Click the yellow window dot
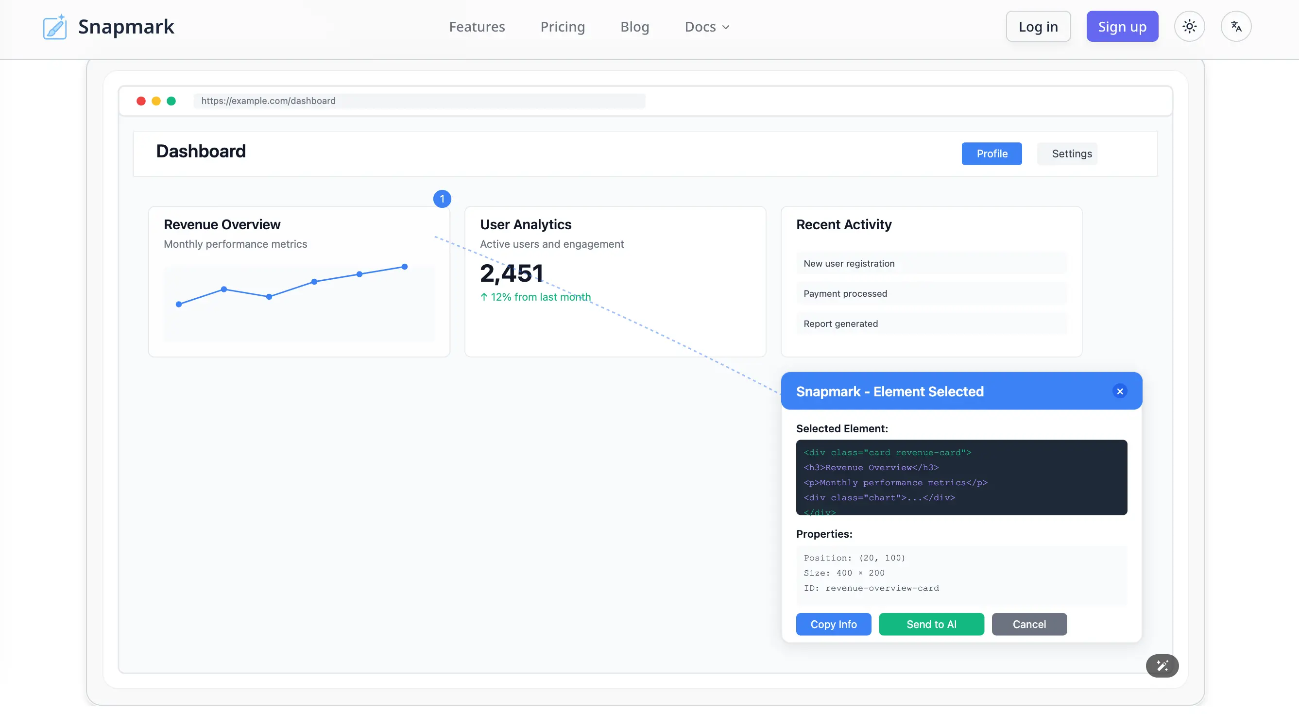This screenshot has height=714, width=1299. pyautogui.click(x=156, y=101)
